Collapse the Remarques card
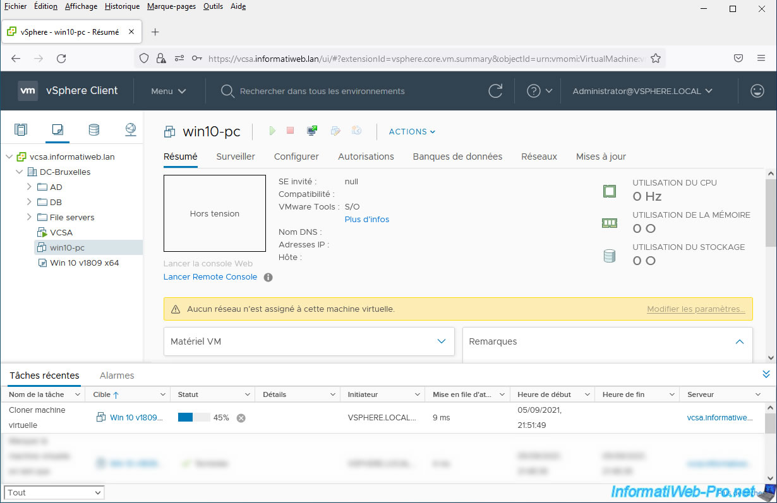777x503 pixels. 740,341
